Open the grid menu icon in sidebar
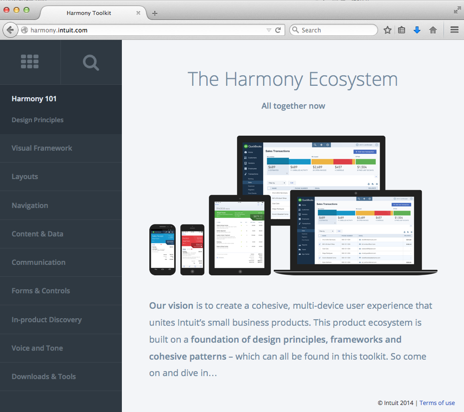464x412 pixels. pyautogui.click(x=29, y=62)
